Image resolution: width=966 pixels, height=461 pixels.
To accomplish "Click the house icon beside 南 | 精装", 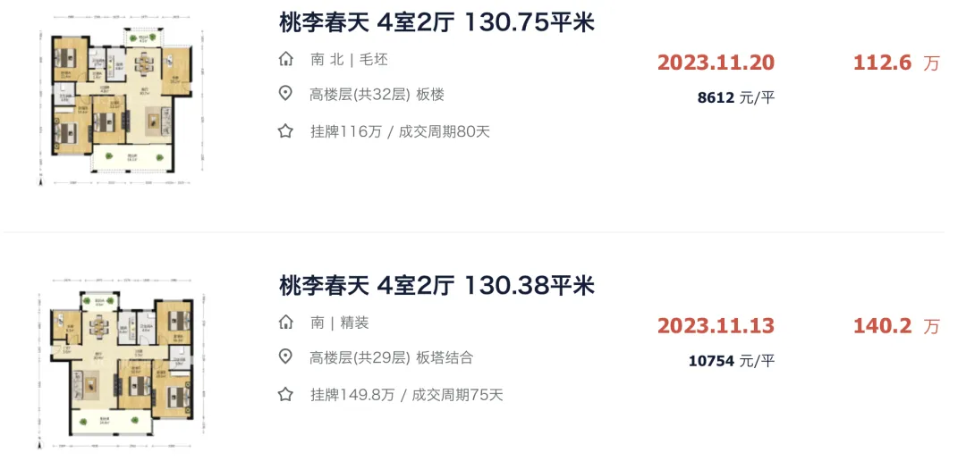I will [x=285, y=323].
